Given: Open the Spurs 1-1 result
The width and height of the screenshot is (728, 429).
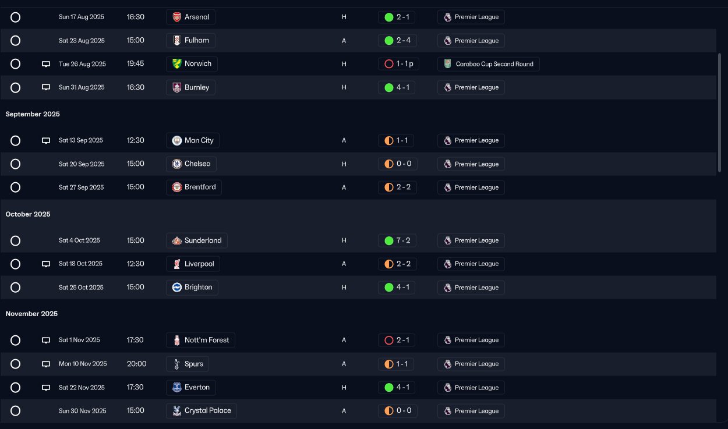Looking at the screenshot, I should tap(397, 364).
